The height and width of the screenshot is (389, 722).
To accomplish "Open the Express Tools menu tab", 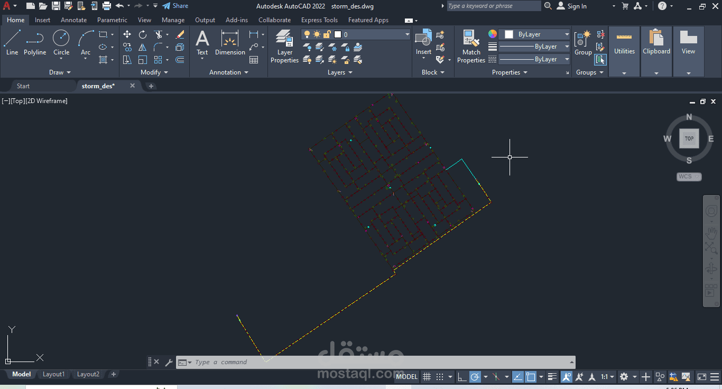I will pyautogui.click(x=319, y=20).
